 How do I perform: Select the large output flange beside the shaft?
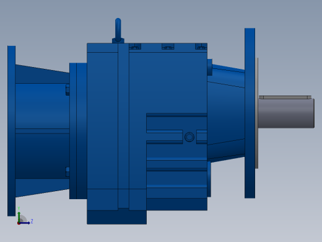click(250, 113)
